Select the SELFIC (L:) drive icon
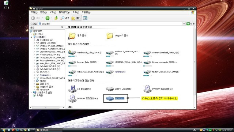 coord(110,98)
